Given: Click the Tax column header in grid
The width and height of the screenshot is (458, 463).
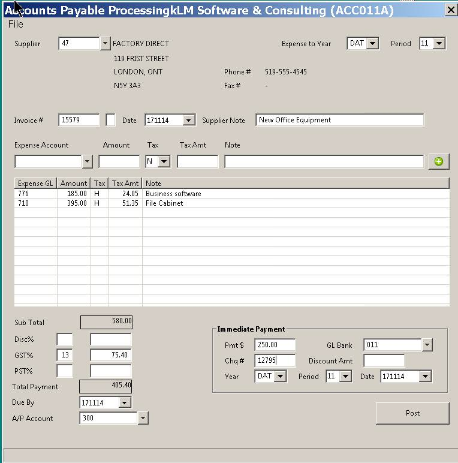Looking at the screenshot, I should (100, 184).
